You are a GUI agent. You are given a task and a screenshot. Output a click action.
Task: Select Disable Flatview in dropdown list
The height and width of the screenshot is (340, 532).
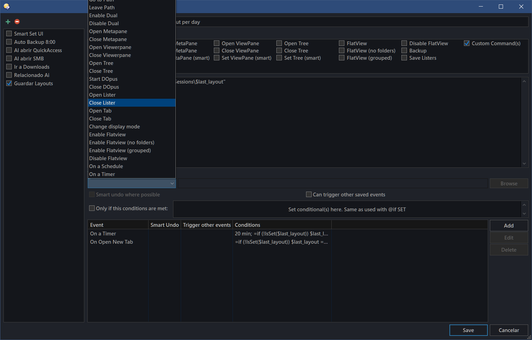click(132, 158)
